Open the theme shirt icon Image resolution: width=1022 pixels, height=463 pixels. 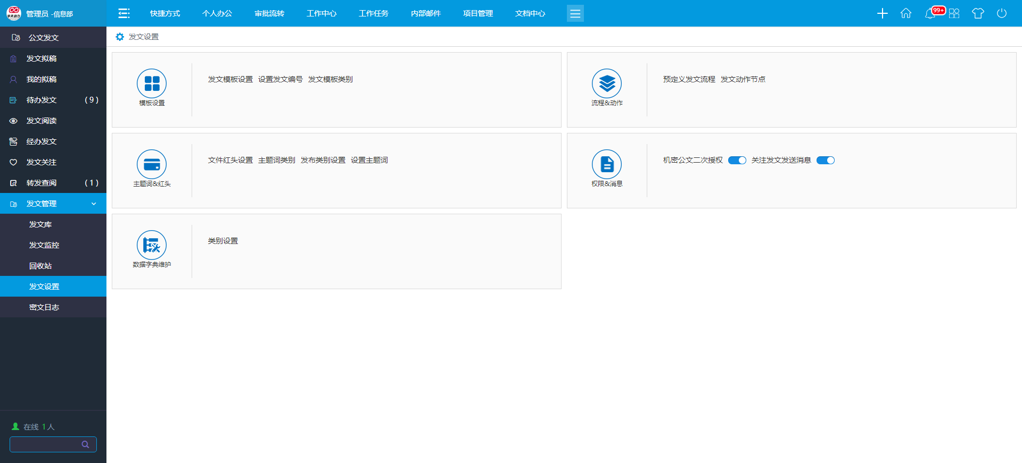coord(978,13)
